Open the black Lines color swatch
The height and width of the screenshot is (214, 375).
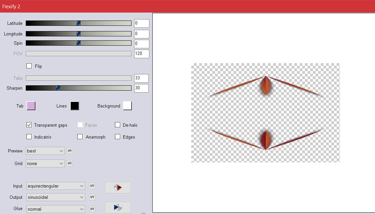[x=74, y=106]
